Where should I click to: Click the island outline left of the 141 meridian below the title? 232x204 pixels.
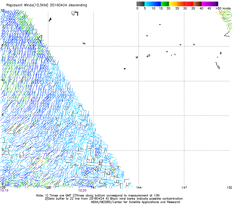click(75, 13)
